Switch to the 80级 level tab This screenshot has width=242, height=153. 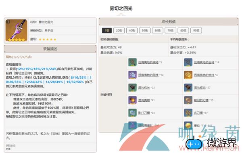point(184,30)
